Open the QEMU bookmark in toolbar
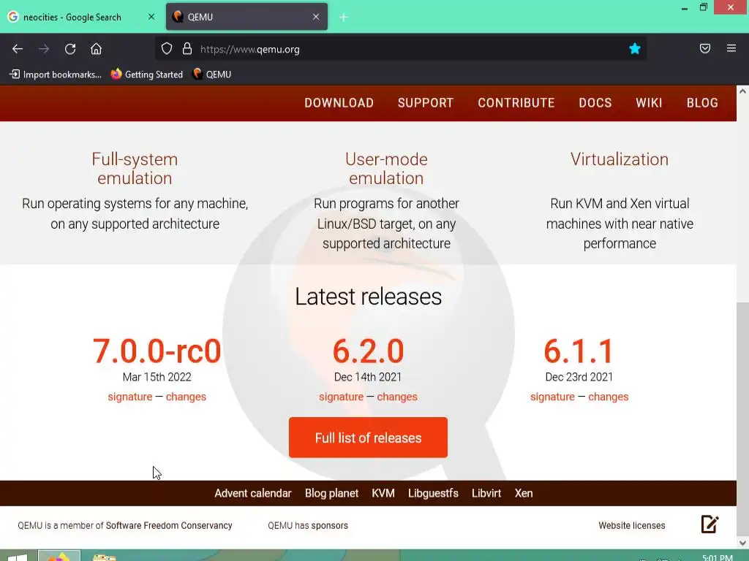 (x=211, y=75)
